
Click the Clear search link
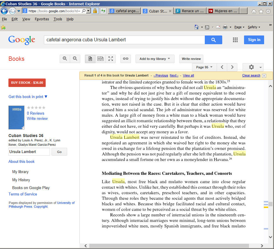pos(251,76)
